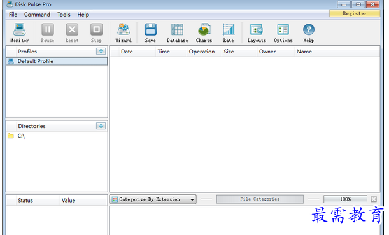Click the Register button
This screenshot has height=235, width=389.
tap(355, 13)
